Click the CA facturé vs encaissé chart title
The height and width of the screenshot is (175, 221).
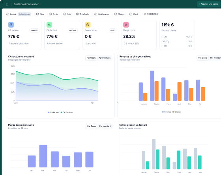(21, 57)
